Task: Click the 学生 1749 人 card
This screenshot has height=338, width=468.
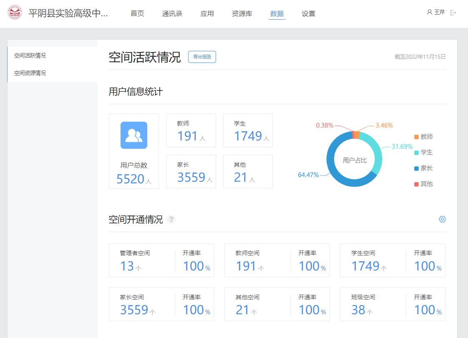Action: 248,130
